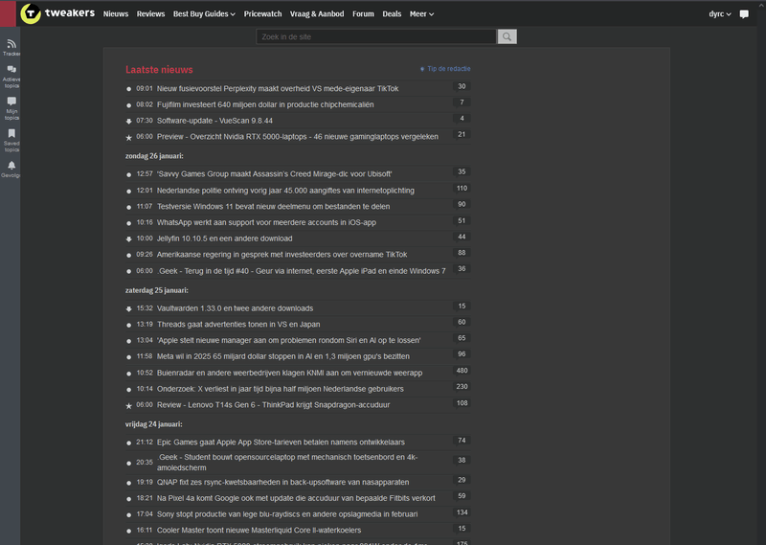
Task: Click the comment count 96 on Meta article
Action: click(462, 353)
